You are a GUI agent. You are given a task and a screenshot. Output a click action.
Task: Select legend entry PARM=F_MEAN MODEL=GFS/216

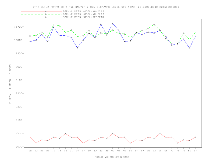(x=83, y=17)
